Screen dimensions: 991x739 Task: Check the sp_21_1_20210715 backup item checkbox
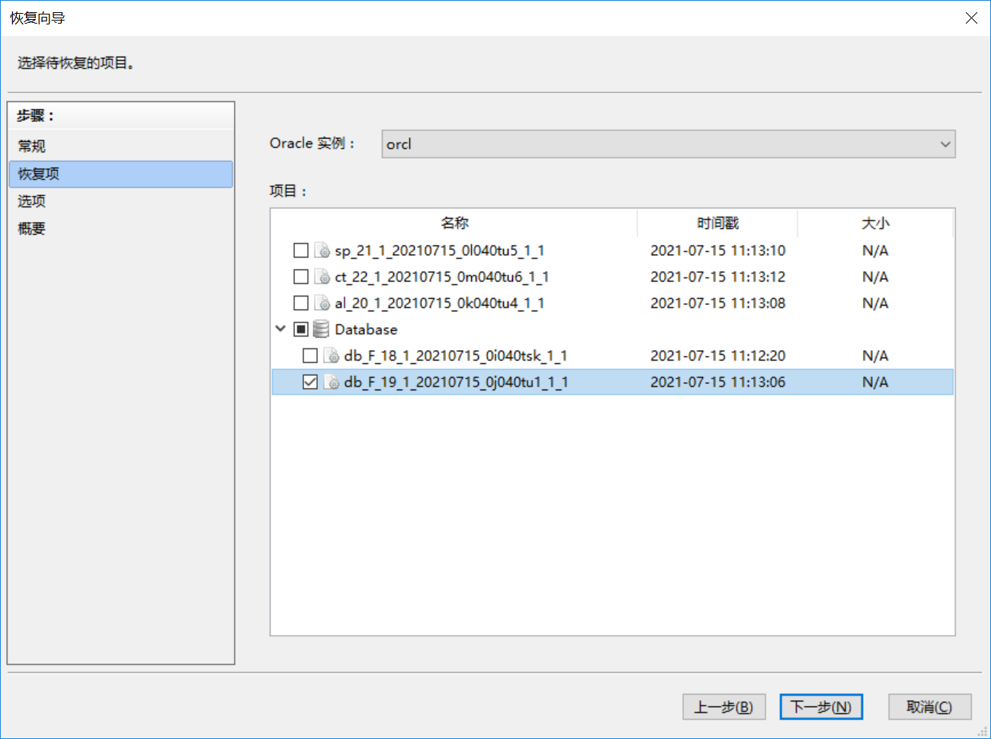[x=301, y=251]
